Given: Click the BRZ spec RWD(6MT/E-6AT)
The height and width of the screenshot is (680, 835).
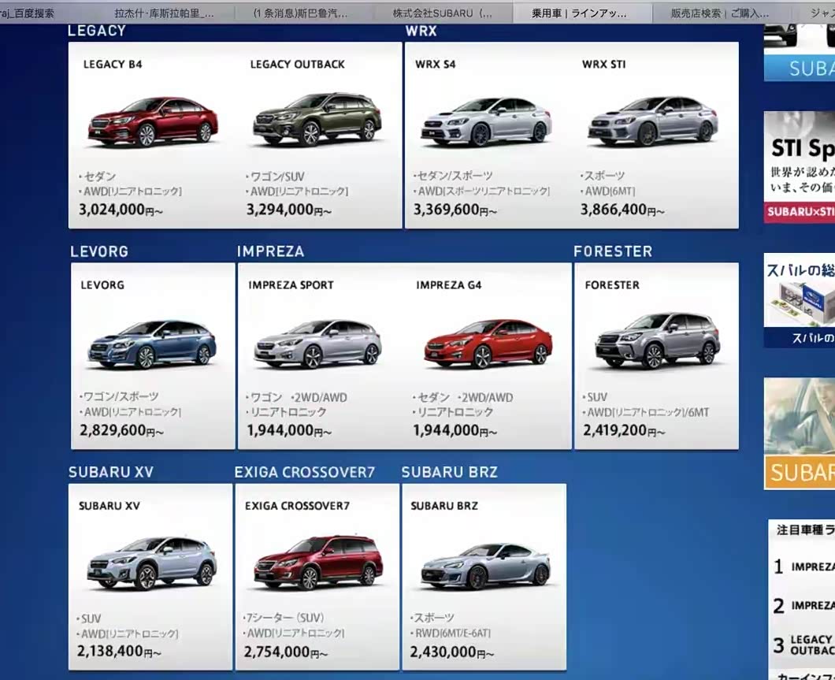Looking at the screenshot, I should pyautogui.click(x=453, y=634).
